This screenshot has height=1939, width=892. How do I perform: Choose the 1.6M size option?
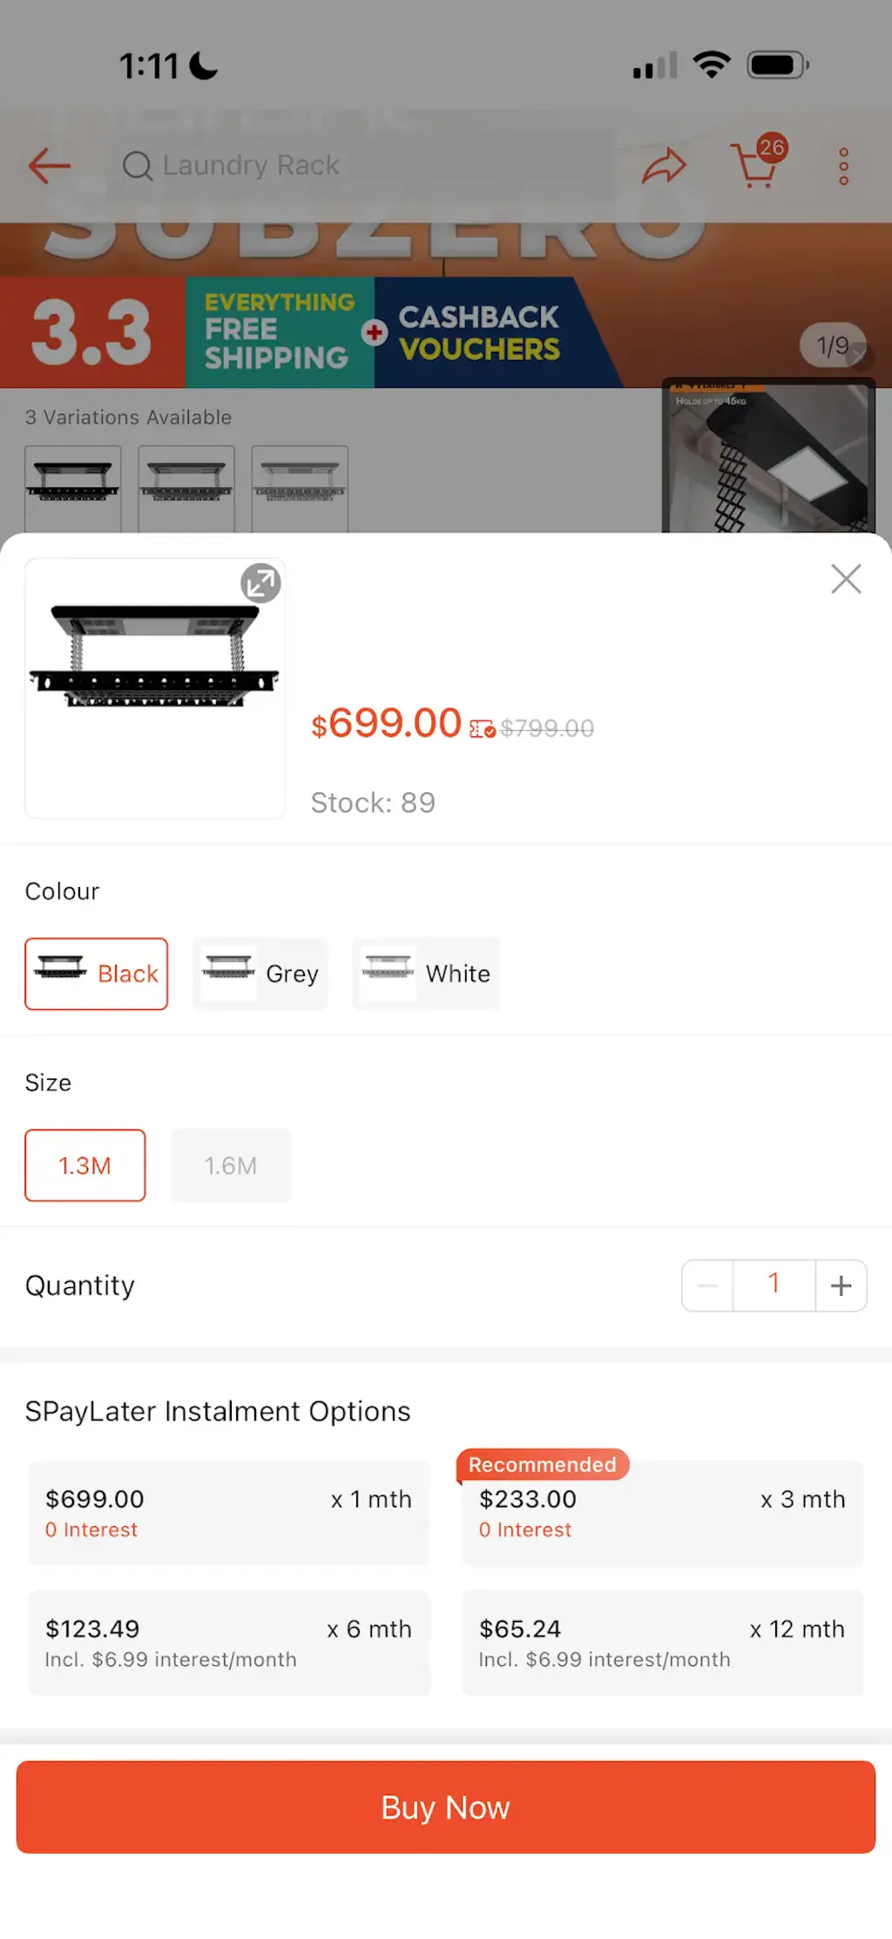point(231,1165)
